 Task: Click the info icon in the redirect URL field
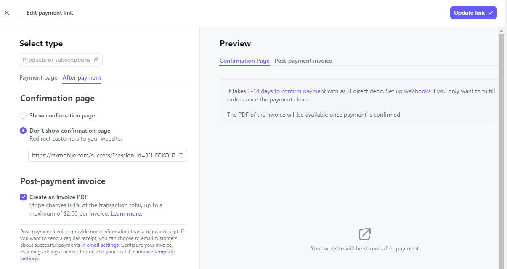pos(181,155)
